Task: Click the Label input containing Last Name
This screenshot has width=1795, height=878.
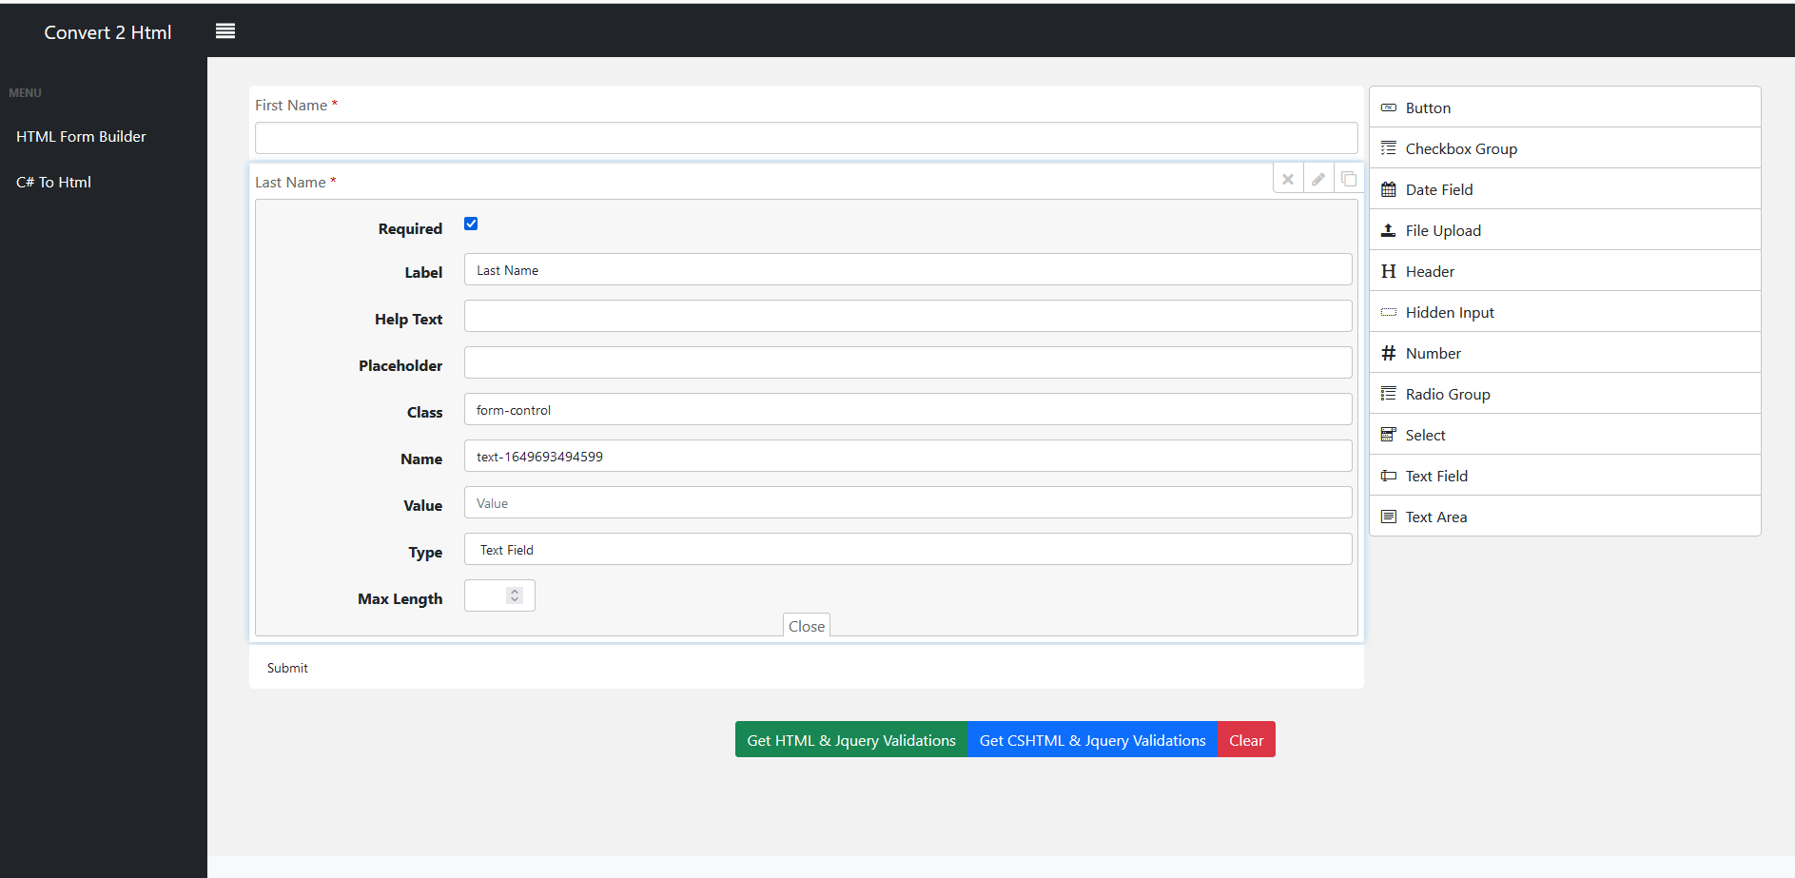Action: click(x=907, y=269)
